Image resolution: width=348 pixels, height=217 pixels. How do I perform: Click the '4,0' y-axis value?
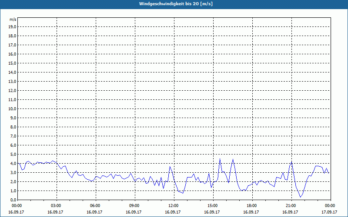(13, 164)
